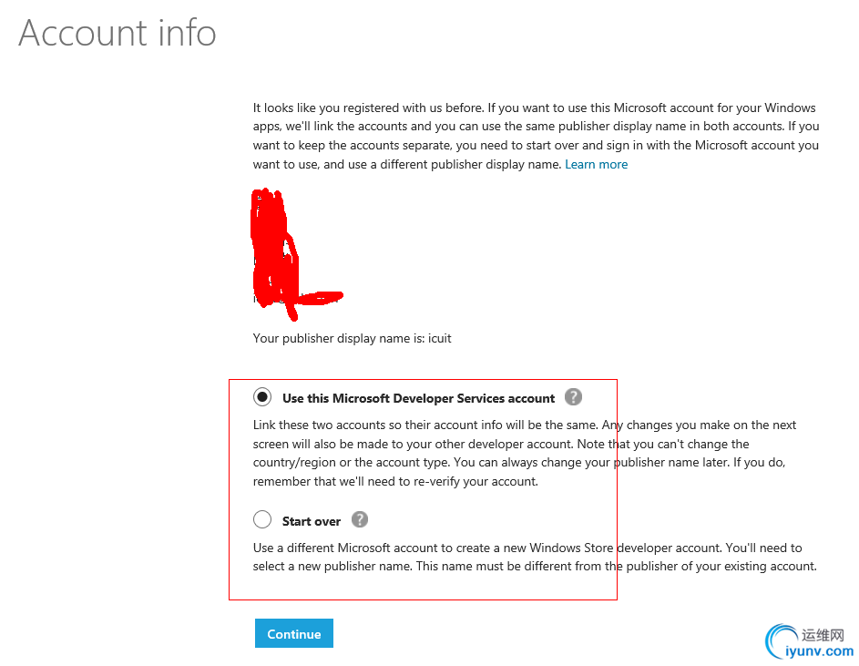
Task: Click the Learn more link
Action: click(596, 164)
